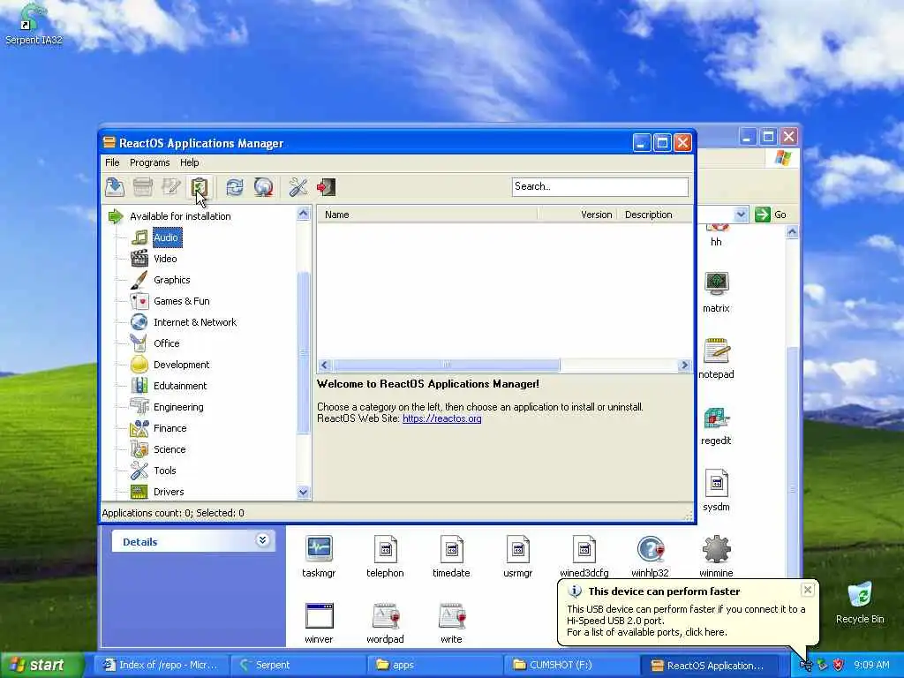Select the Tools category
This screenshot has height=678, width=904.
(x=165, y=471)
